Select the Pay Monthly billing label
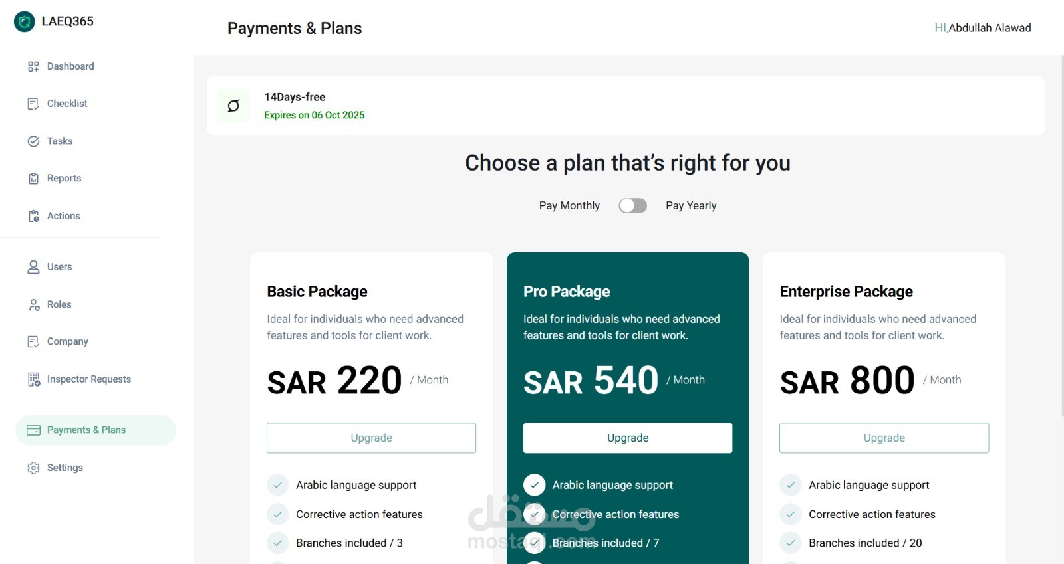 pyautogui.click(x=569, y=206)
